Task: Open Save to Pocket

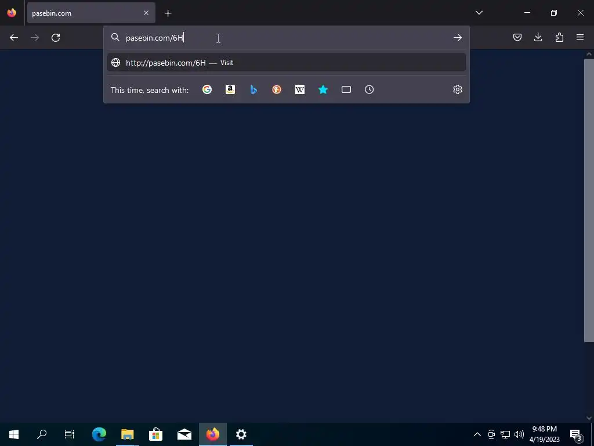Action: [517, 37]
